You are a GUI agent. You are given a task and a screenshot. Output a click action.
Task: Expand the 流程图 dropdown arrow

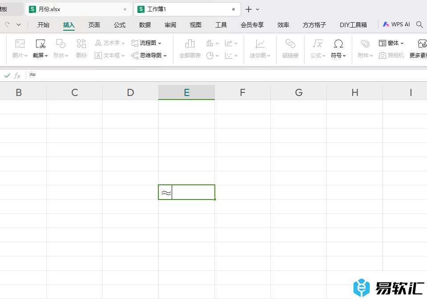point(160,43)
